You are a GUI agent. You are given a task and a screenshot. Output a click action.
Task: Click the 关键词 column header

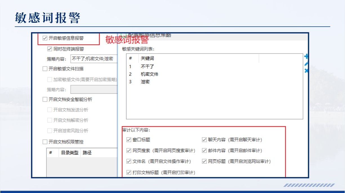tap(147, 59)
